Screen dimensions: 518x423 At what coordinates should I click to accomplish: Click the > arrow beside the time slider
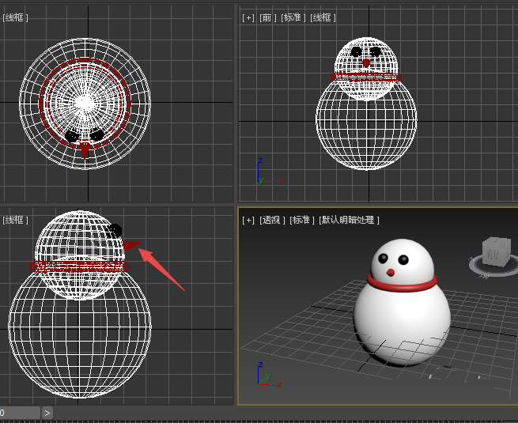pyautogui.click(x=47, y=413)
